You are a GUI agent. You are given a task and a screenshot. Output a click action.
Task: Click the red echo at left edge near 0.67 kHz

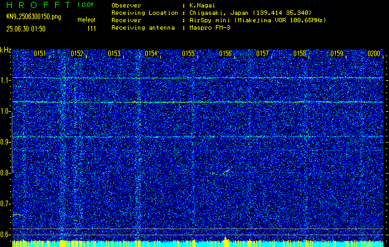click(x=17, y=215)
